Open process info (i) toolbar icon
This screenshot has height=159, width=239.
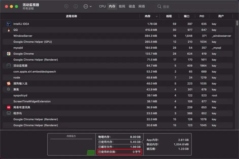[76, 6]
